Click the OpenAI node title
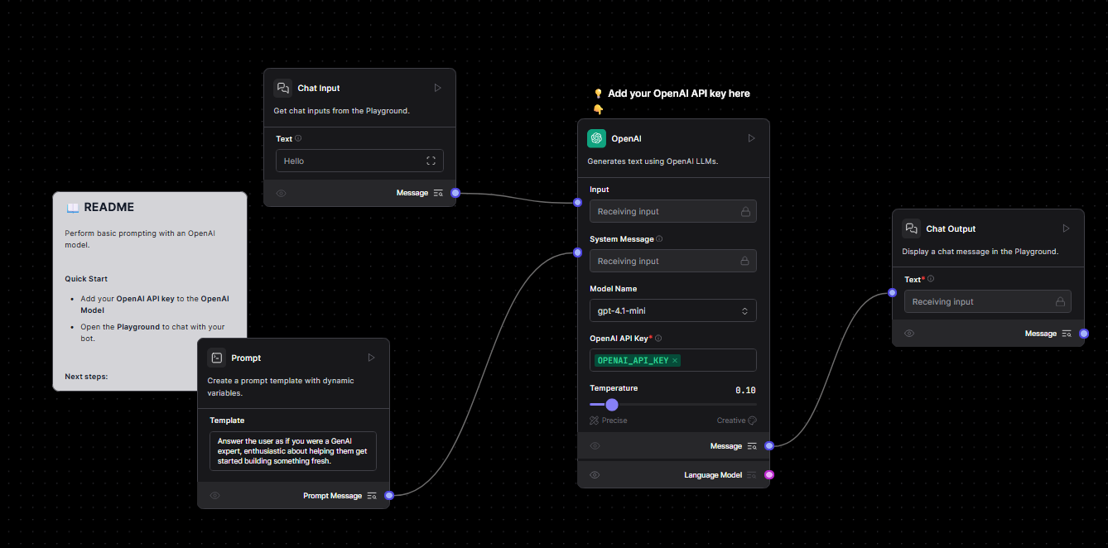The height and width of the screenshot is (548, 1108). [x=626, y=138]
